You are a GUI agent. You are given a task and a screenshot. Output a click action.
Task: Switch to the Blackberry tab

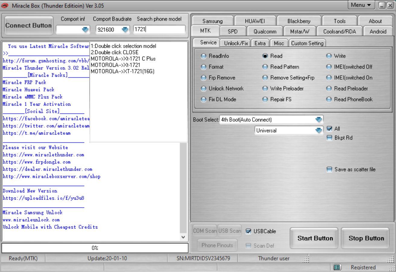tap(299, 21)
